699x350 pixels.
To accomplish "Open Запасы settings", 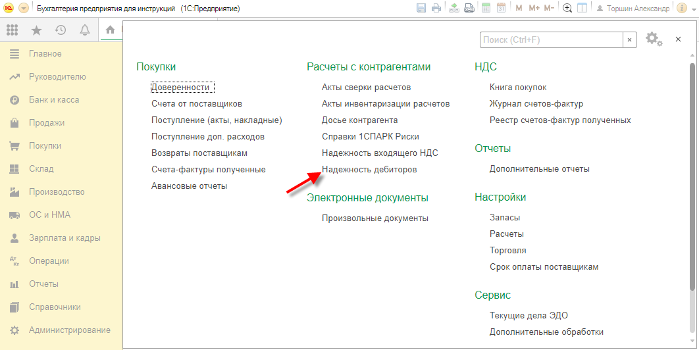I will pyautogui.click(x=505, y=218).
